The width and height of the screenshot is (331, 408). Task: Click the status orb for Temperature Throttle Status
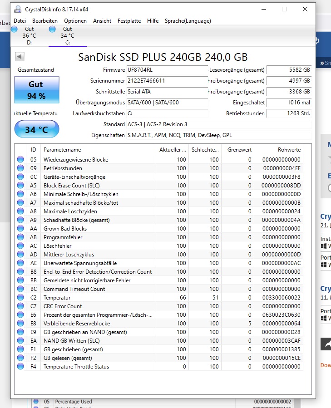[20, 366]
